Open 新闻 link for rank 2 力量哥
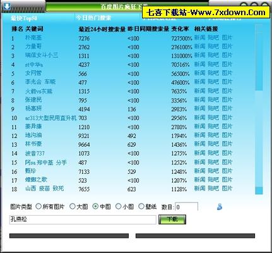 coord(199,47)
